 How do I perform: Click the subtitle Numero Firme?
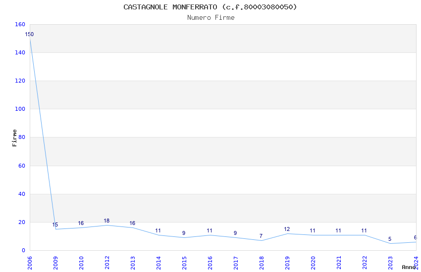point(211,18)
